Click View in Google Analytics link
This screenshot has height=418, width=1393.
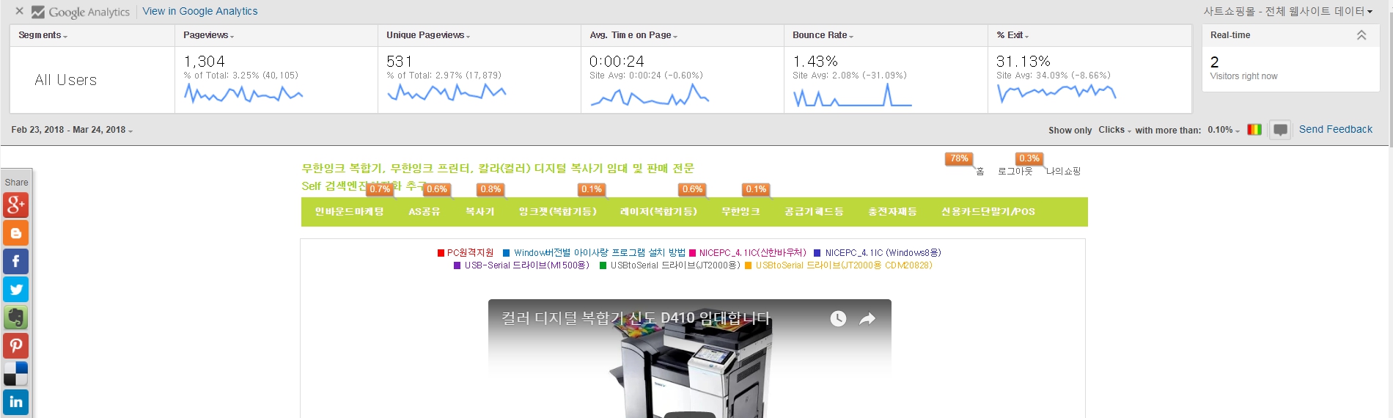click(x=200, y=11)
